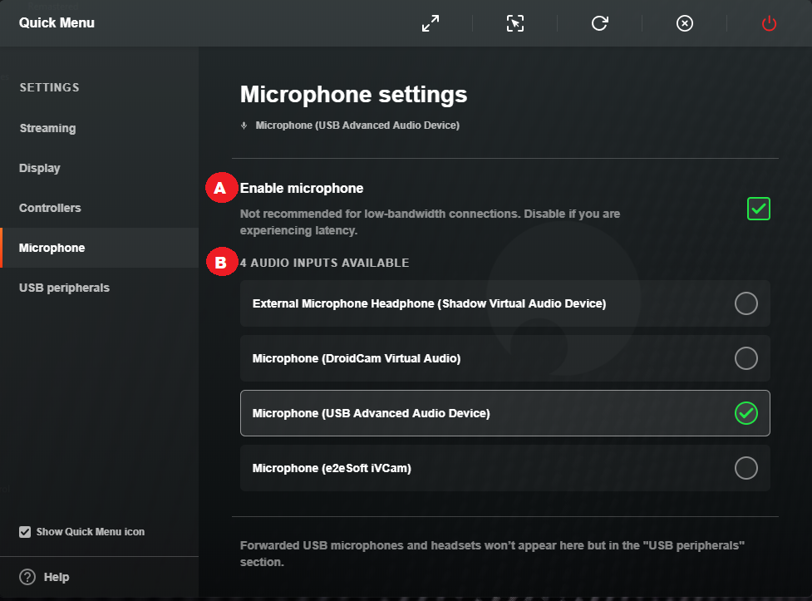This screenshot has height=601, width=812.
Task: Toggle the Enable microphone green checkbox
Action: pos(759,209)
